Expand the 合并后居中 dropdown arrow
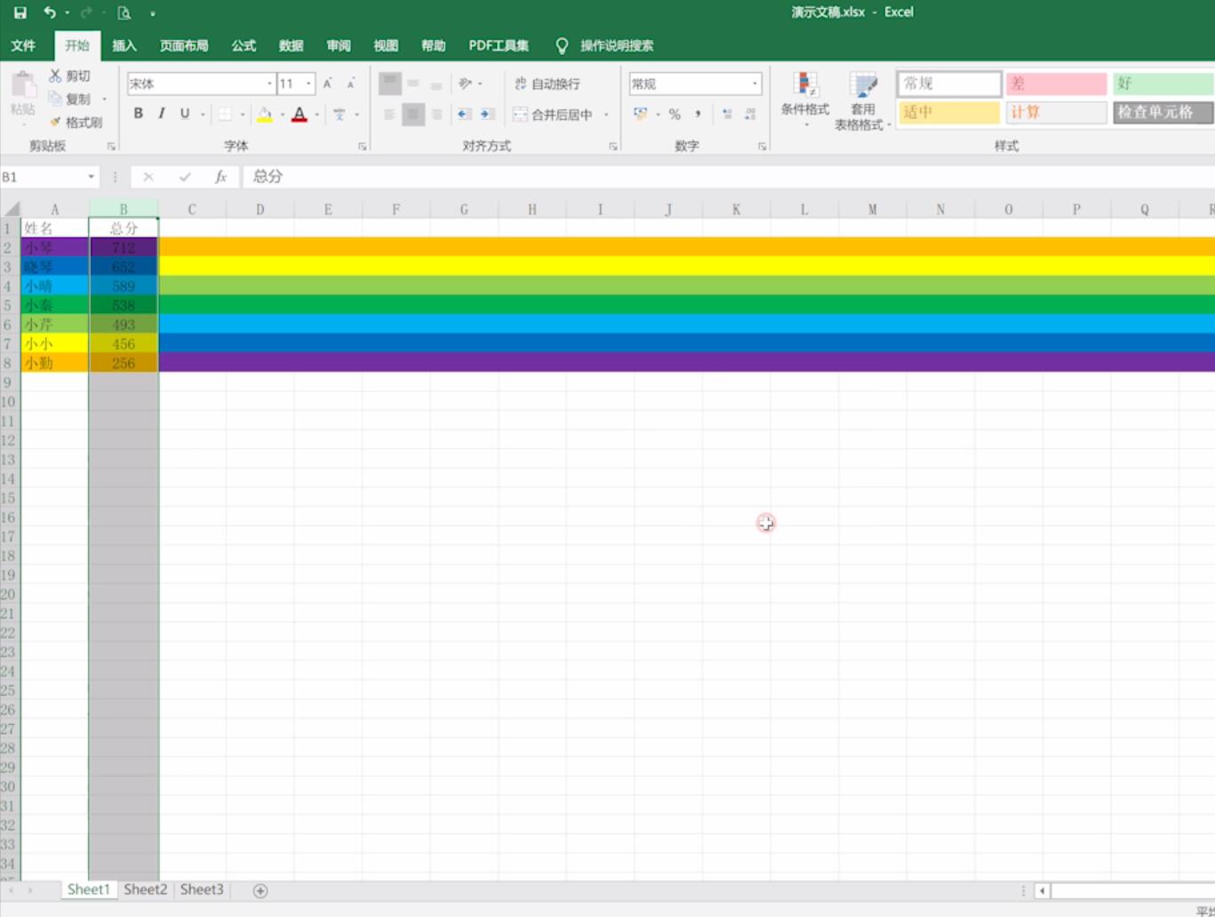Viewport: 1215px width, 917px height. [606, 115]
